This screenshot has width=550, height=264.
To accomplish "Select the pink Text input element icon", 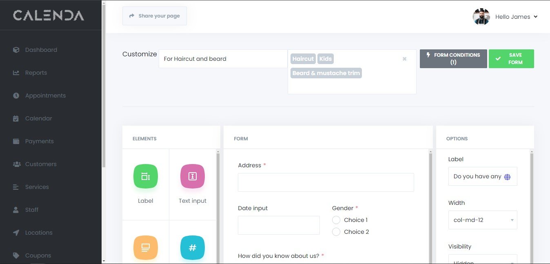I will point(193,176).
